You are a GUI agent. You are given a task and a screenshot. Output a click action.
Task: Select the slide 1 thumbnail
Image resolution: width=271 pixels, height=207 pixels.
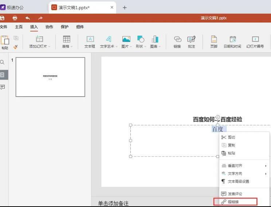click(50, 77)
